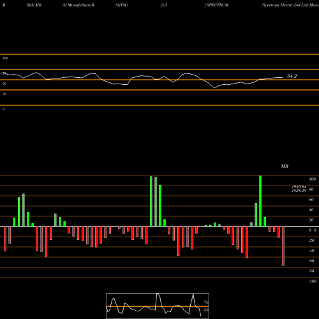Click the 'MR' panel label
This screenshot has width=319, height=319.
point(285,166)
